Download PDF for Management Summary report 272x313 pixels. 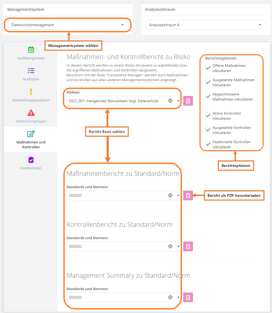pyautogui.click(x=188, y=297)
